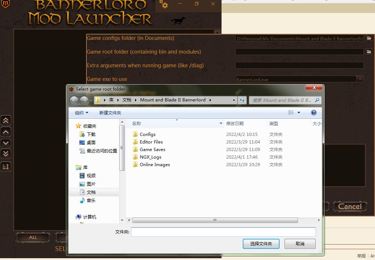
Task: Select the NGX_Logs folder
Action: click(x=151, y=157)
